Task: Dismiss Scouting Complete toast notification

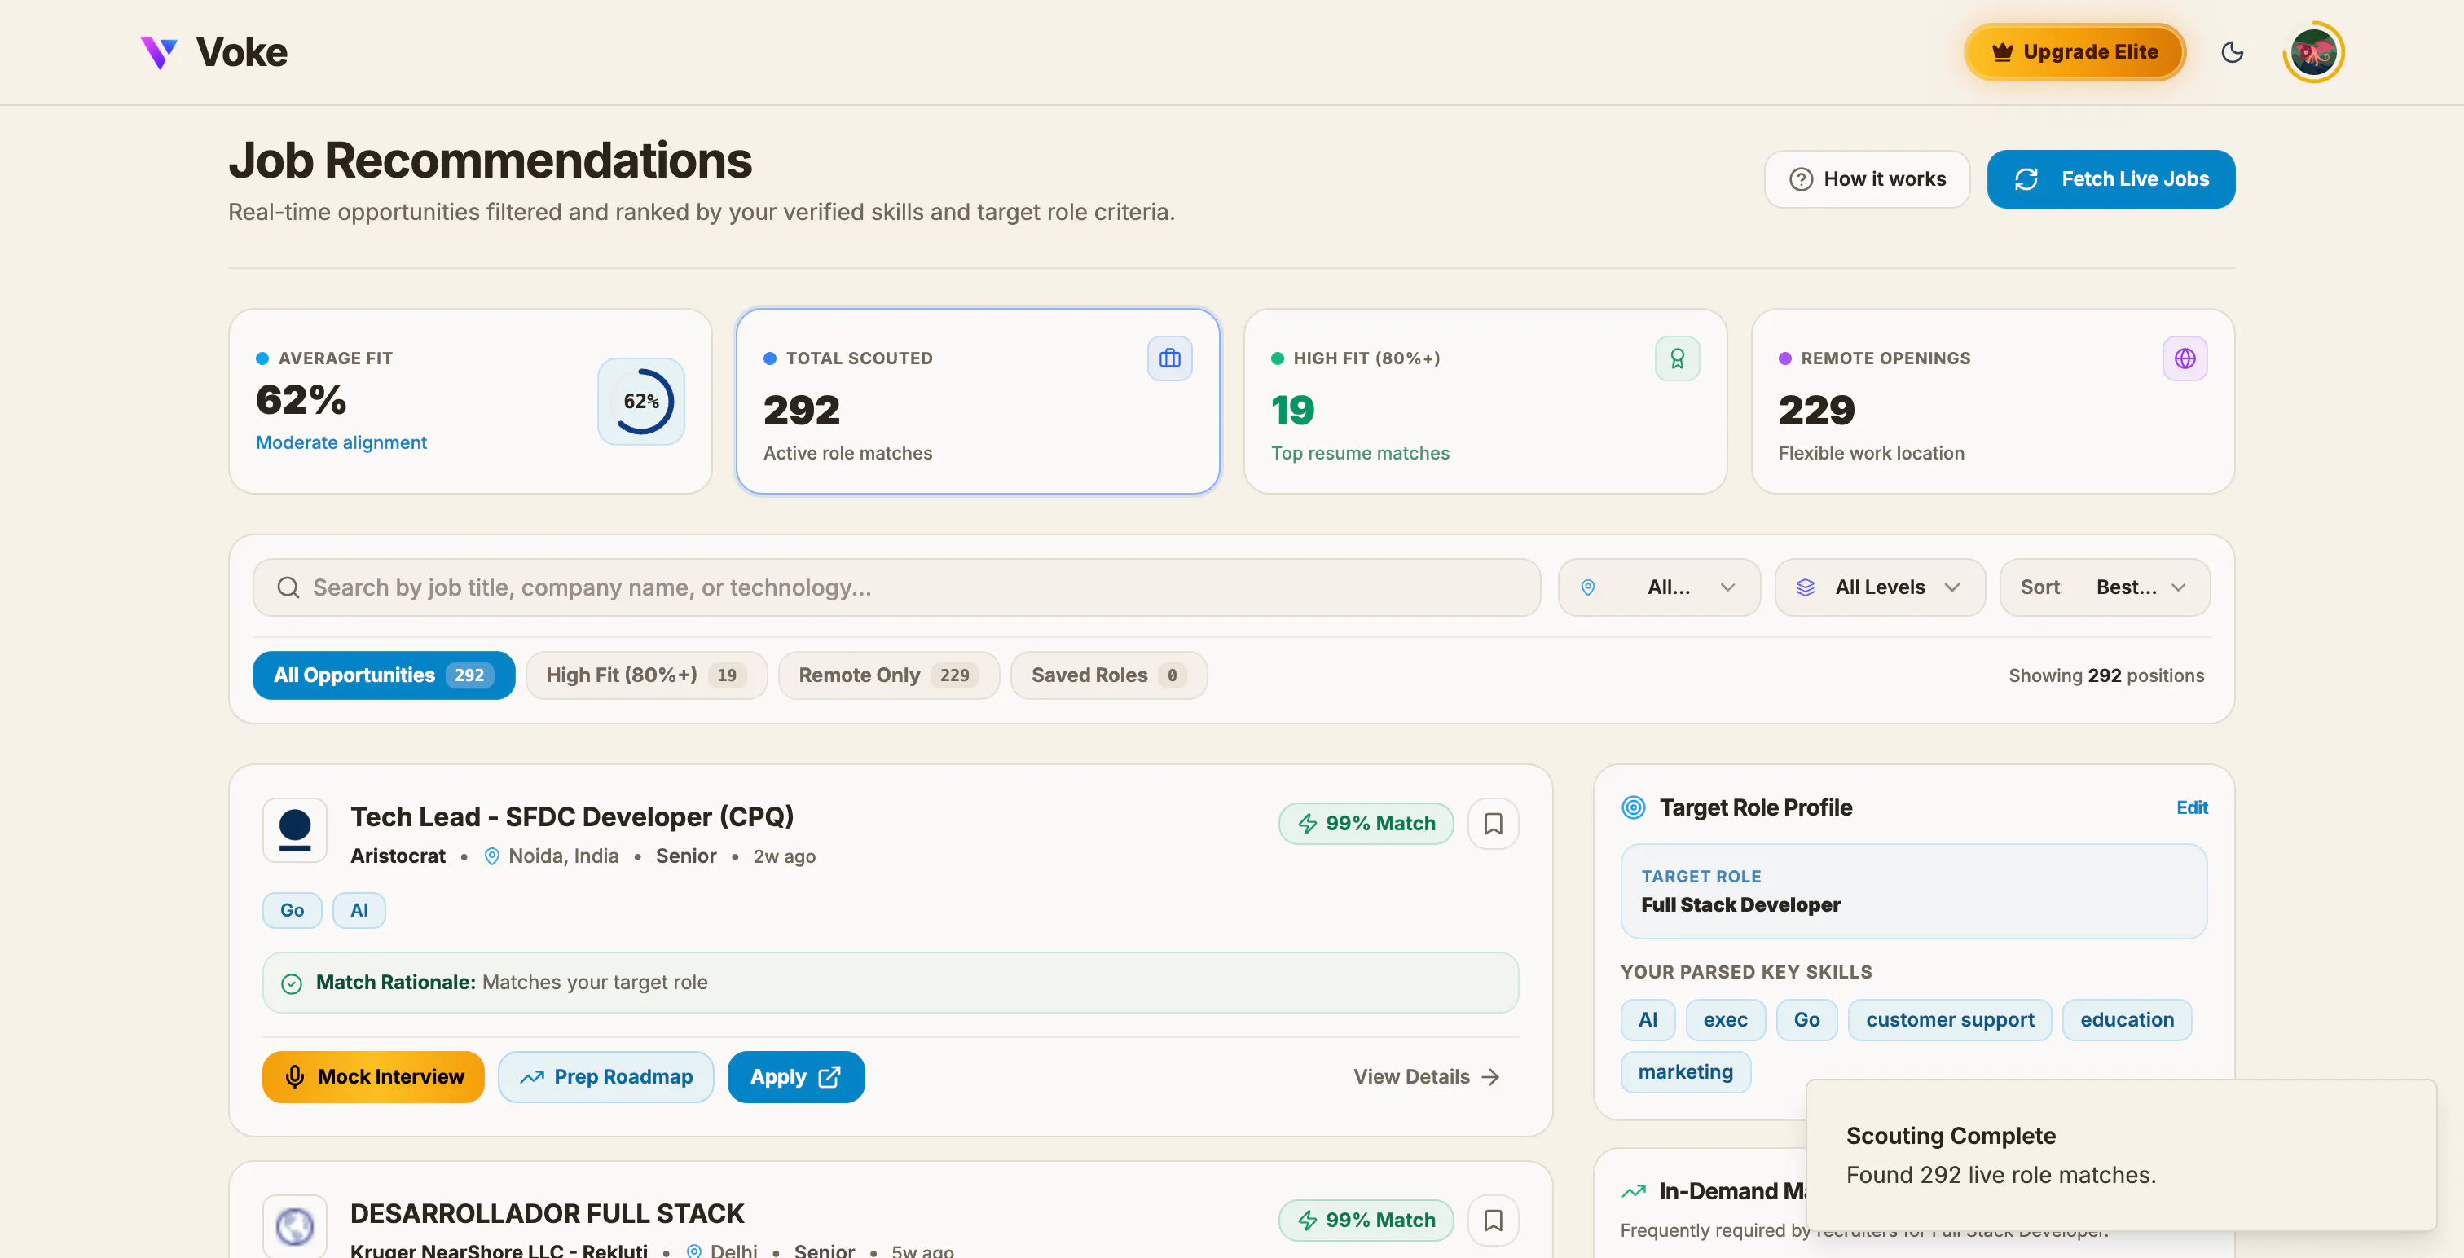Action: [2121, 1155]
